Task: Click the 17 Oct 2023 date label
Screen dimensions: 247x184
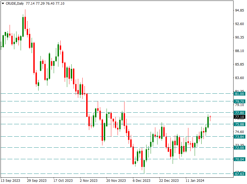Action: [63, 180]
